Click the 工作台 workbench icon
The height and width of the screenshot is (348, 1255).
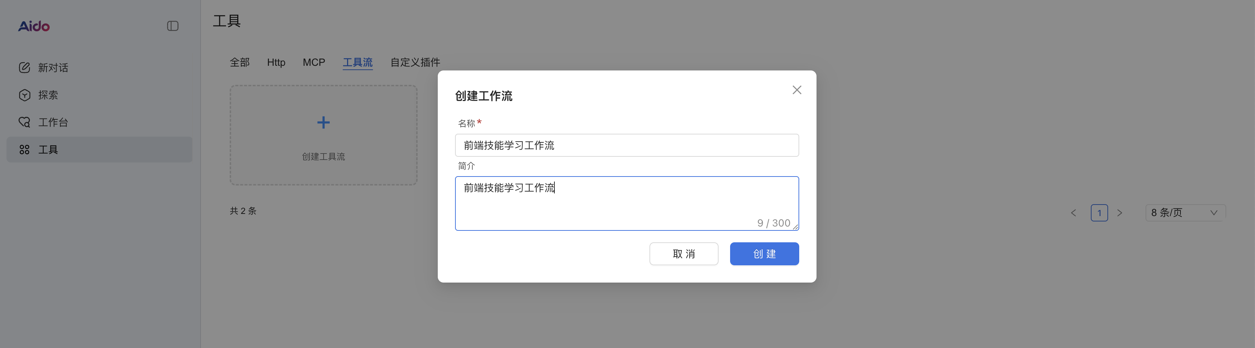pyautogui.click(x=25, y=122)
